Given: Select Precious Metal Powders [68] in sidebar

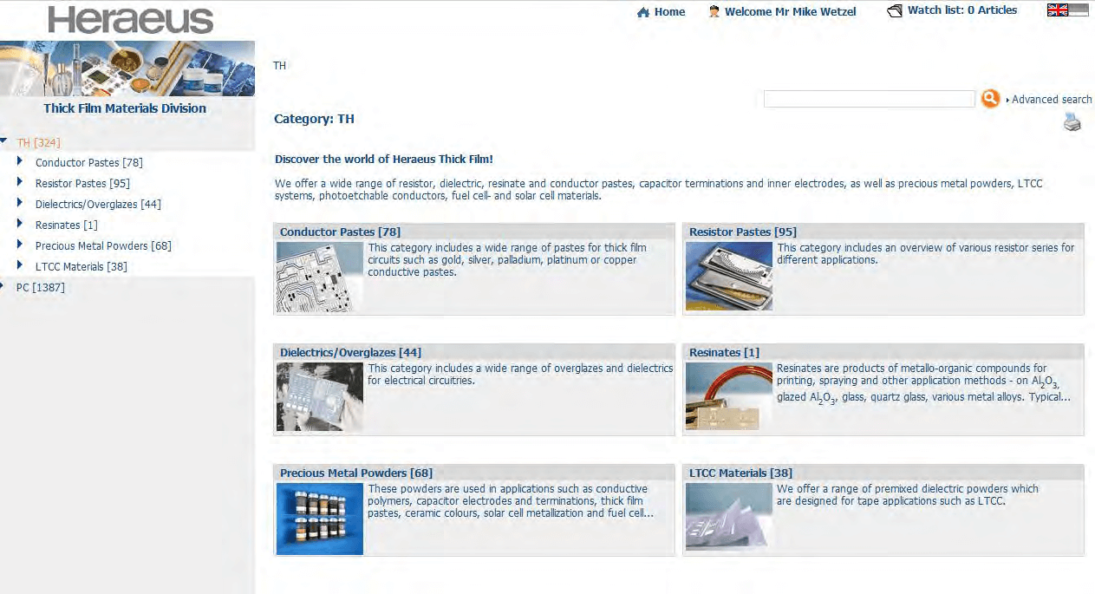Looking at the screenshot, I should coord(103,245).
